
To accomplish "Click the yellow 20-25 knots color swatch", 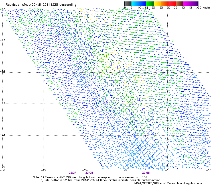I will tap(157, 3).
